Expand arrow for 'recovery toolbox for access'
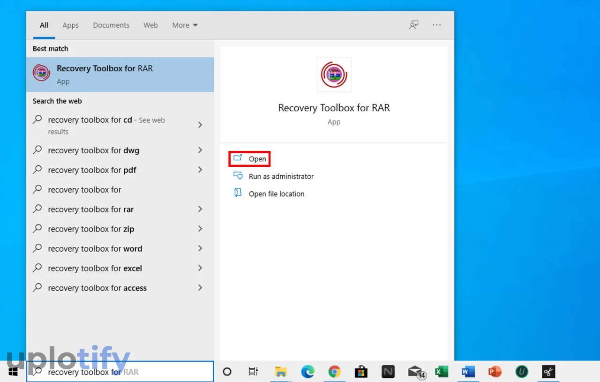Viewport: 600px width, 382px height. (x=200, y=288)
